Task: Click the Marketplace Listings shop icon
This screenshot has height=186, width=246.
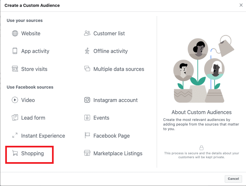Action: [x=87, y=153]
